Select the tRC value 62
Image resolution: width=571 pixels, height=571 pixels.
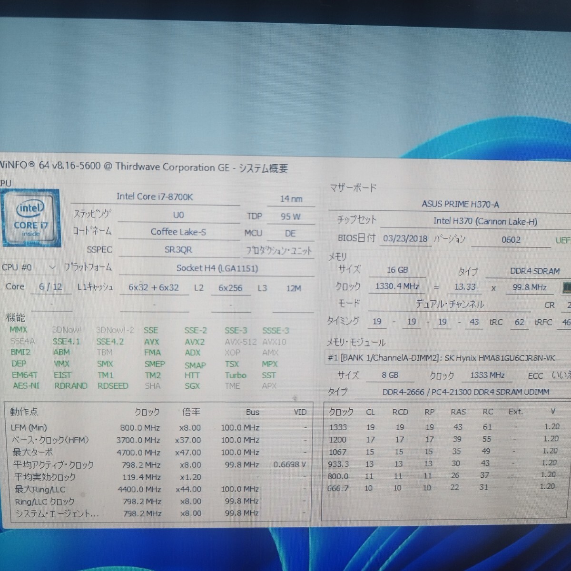(x=519, y=322)
